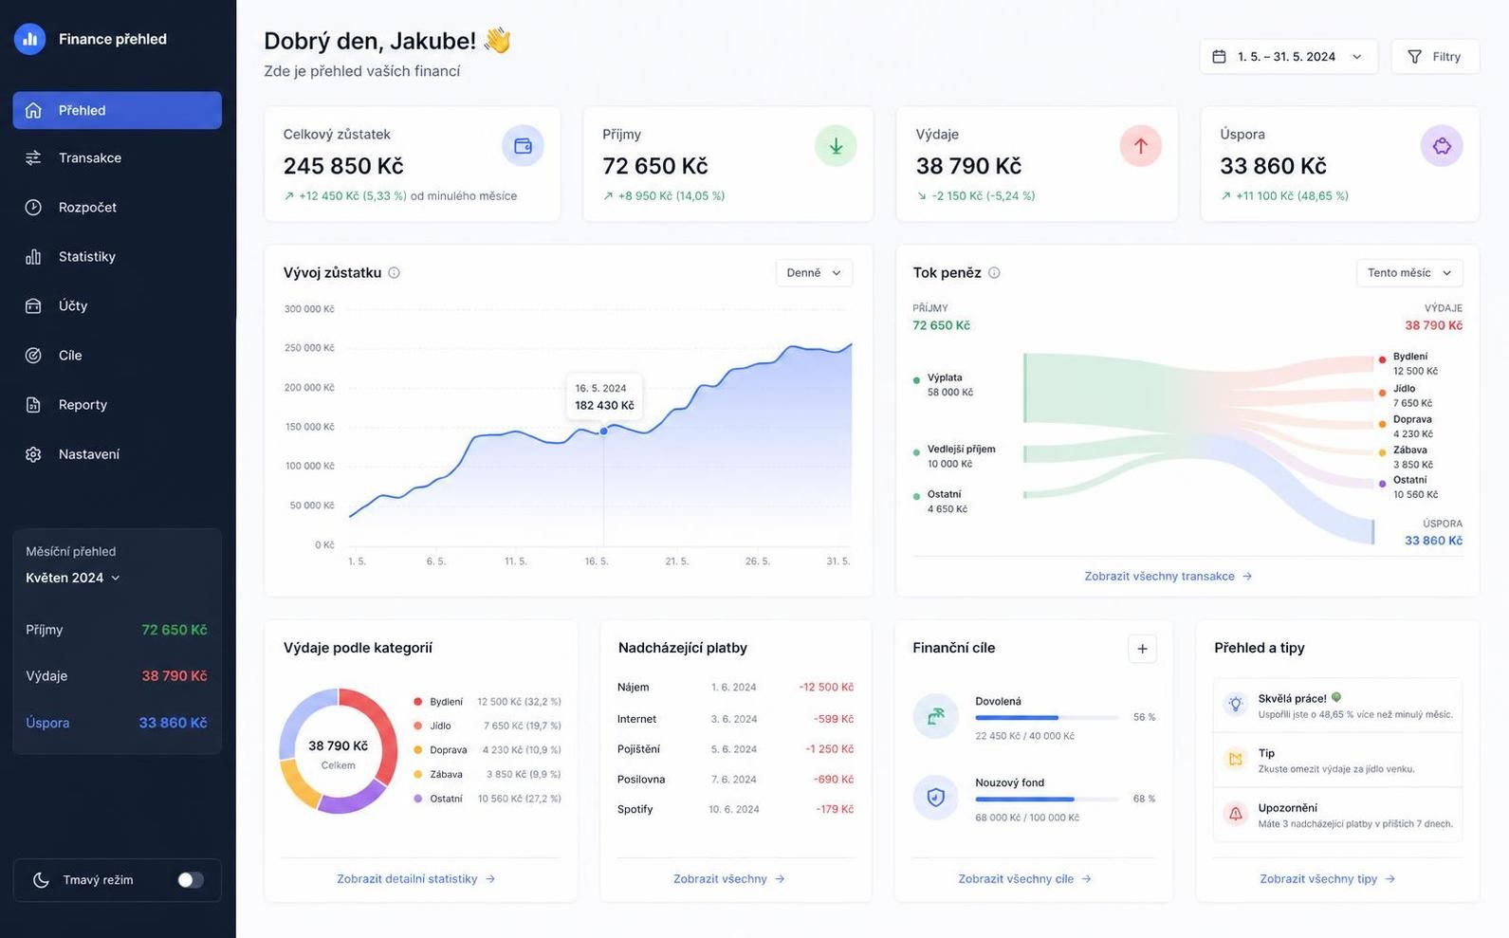Click the plus icon in Finanční cíle
Screen dimensions: 1509x938
tap(1142, 649)
